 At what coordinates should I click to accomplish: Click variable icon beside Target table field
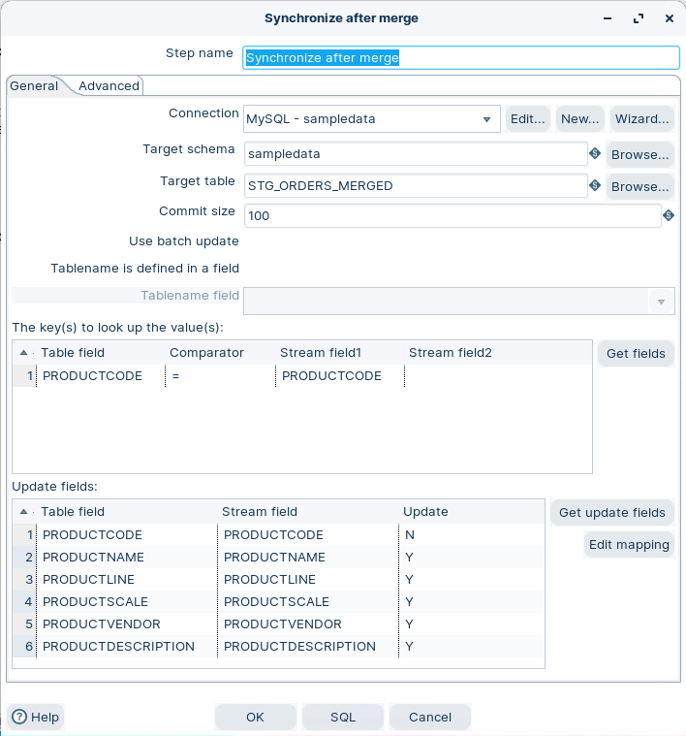point(595,185)
